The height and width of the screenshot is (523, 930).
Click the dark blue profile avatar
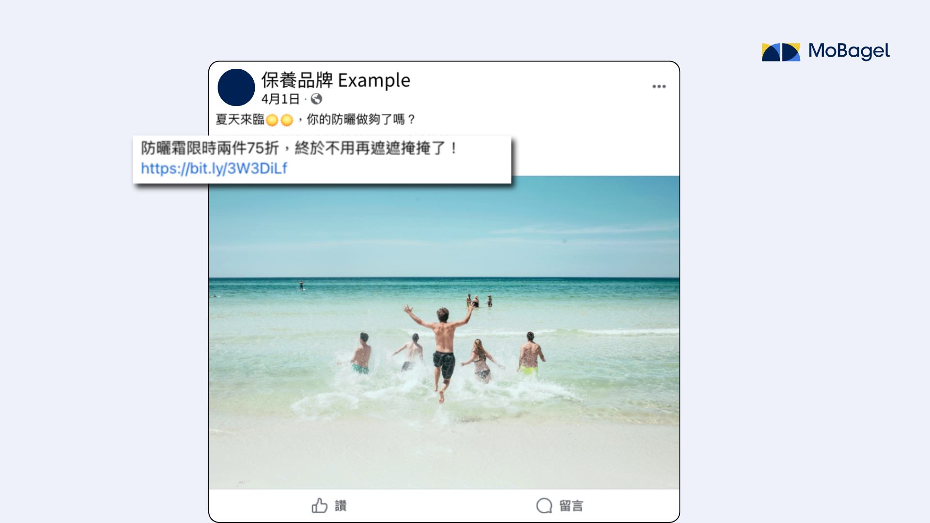[236, 87]
